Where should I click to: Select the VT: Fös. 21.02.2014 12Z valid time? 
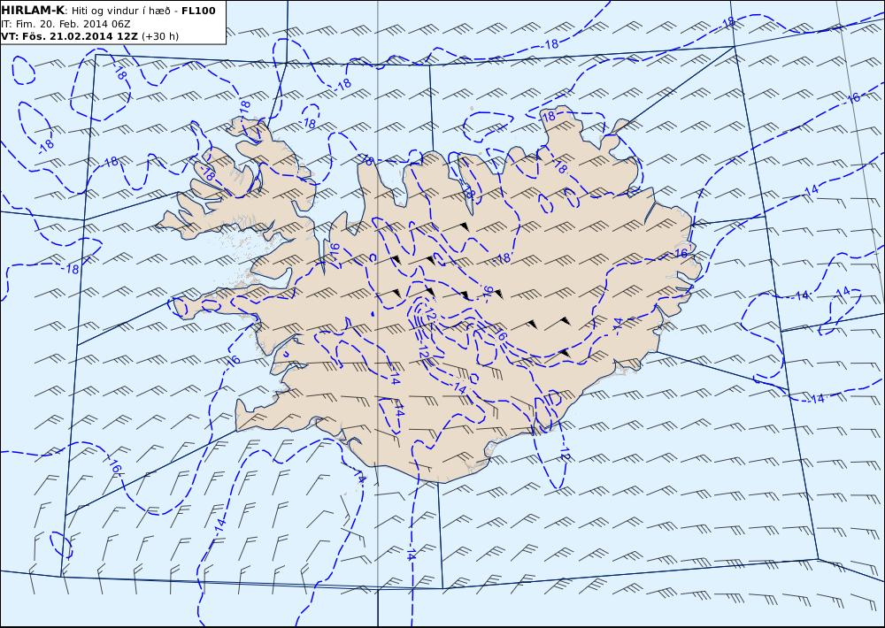[69, 36]
